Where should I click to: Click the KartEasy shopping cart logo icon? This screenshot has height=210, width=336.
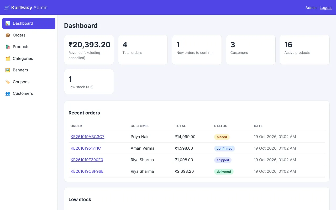(7, 8)
